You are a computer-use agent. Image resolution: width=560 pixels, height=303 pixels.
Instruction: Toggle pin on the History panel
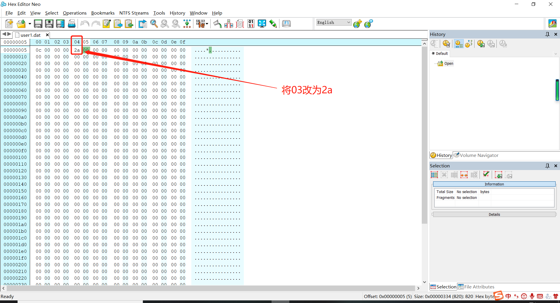547,34
